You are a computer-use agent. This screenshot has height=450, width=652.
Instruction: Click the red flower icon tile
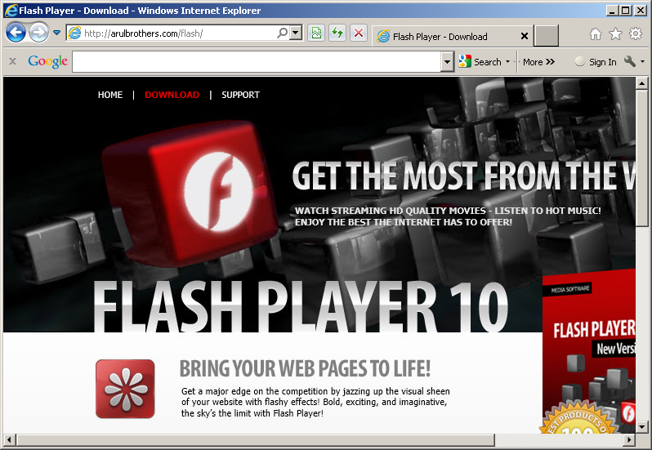point(125,389)
